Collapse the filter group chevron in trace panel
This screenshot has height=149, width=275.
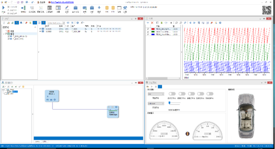pos(35,27)
